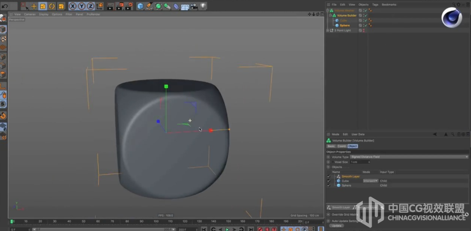Viewport: 471px width, 231px height.
Task: Click Attribute Manager back arrow
Action: (435, 134)
